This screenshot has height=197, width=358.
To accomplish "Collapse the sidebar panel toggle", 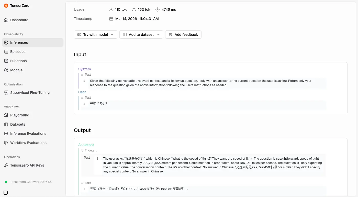I will (x=6, y=193).
